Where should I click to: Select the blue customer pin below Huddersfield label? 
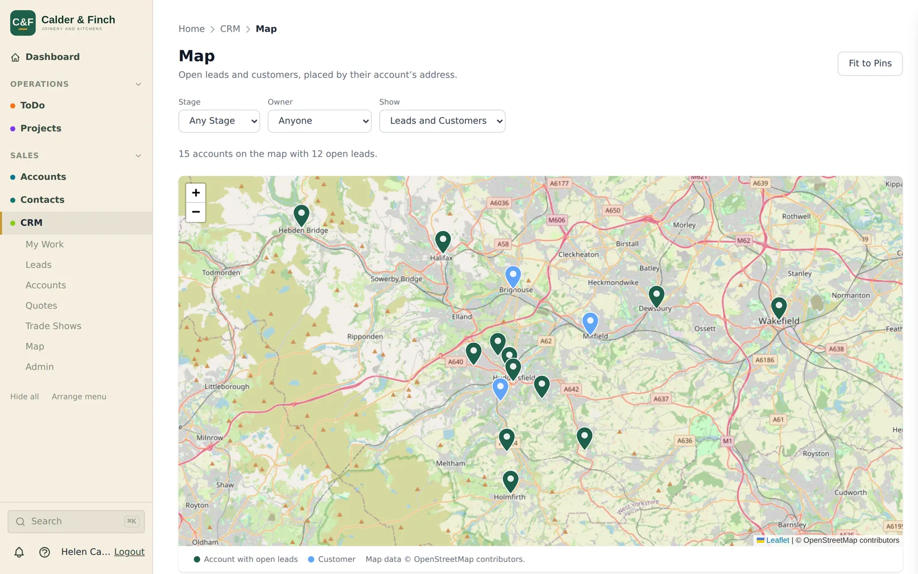point(500,389)
